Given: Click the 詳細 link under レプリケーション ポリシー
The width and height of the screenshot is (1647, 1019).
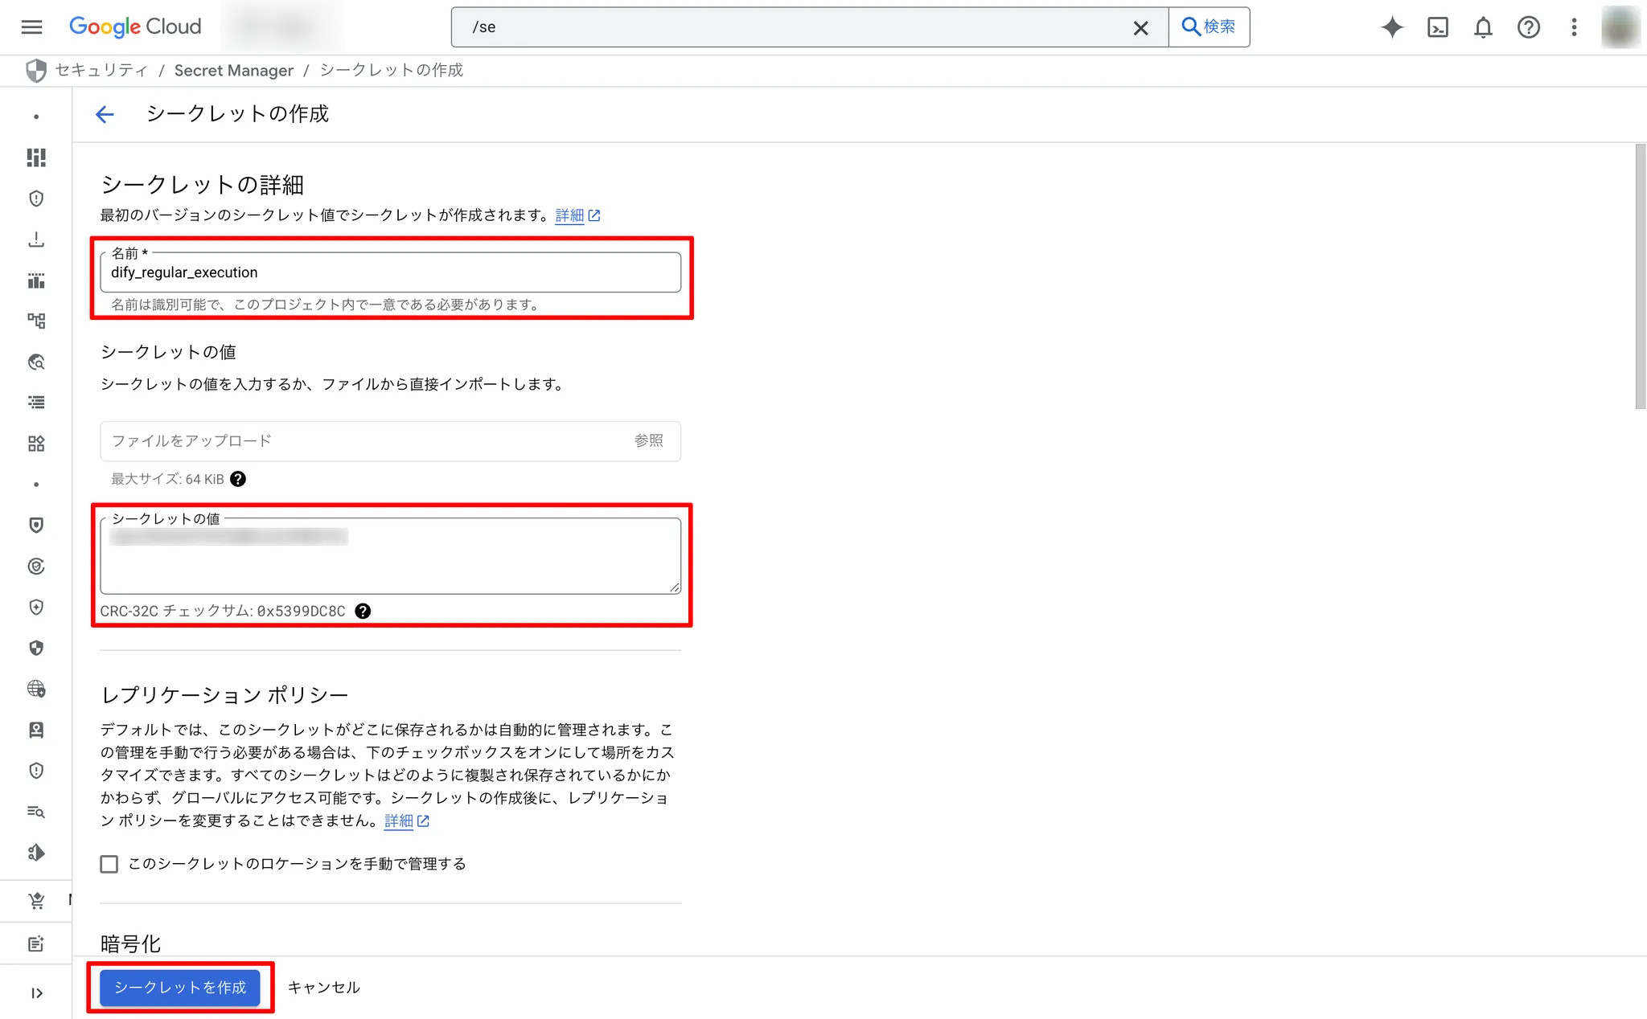Looking at the screenshot, I should (x=400, y=821).
